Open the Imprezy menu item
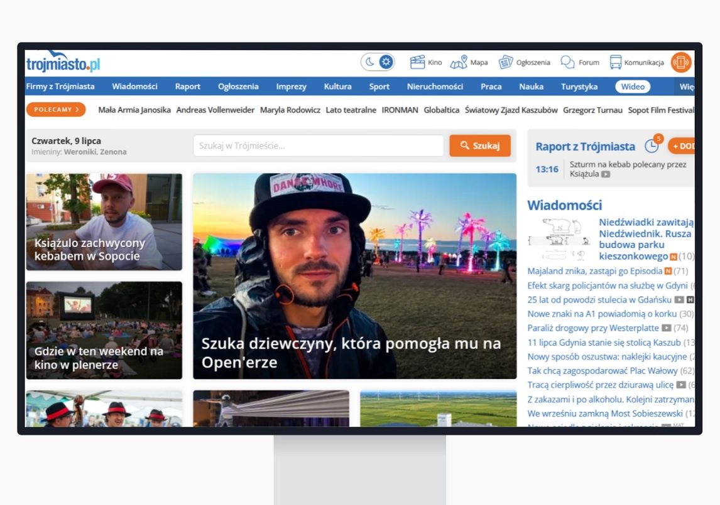Screen dimensions: 720x505 [x=291, y=86]
